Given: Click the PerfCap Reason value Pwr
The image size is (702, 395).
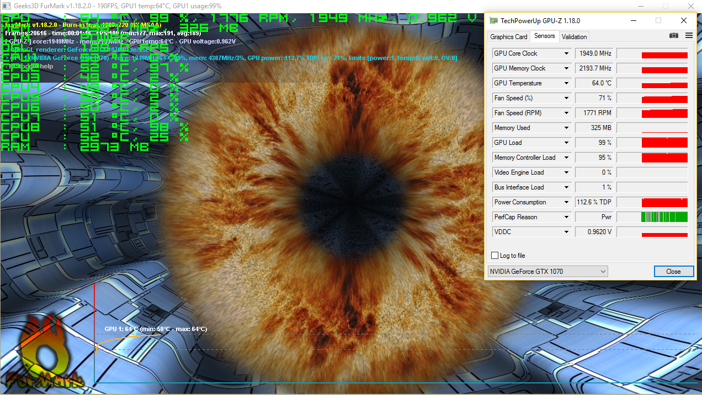Looking at the screenshot, I should (594, 217).
